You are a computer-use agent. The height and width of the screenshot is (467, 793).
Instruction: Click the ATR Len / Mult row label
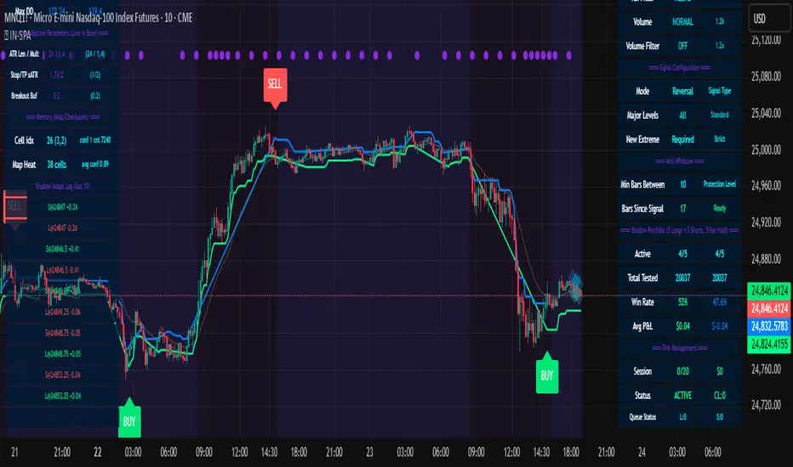(x=24, y=54)
